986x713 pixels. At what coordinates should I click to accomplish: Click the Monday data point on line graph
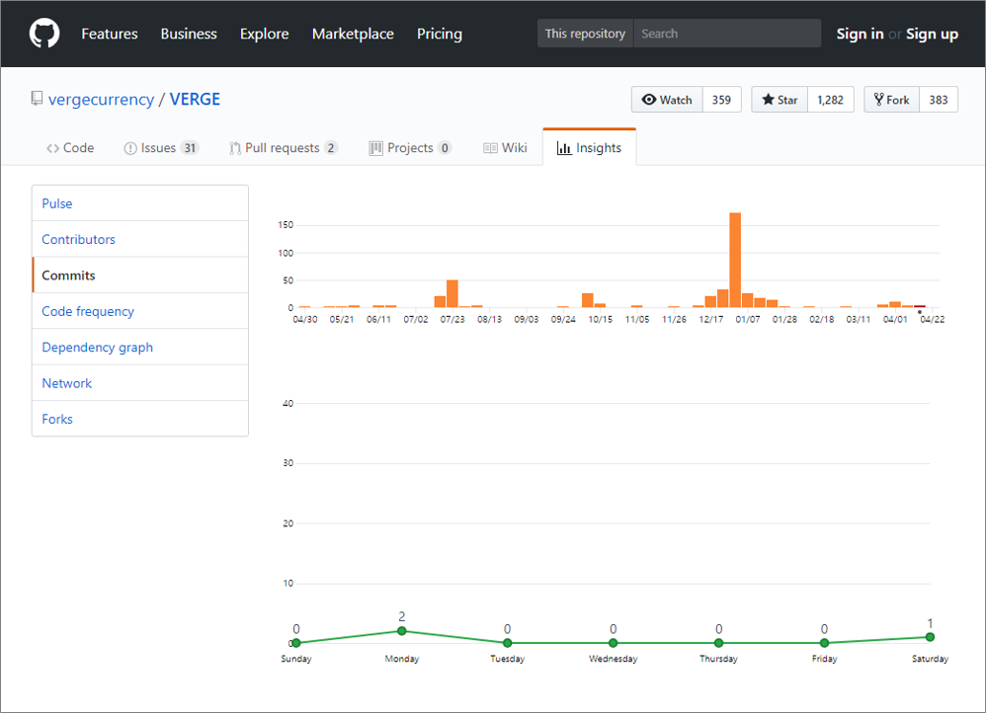pyautogui.click(x=401, y=631)
